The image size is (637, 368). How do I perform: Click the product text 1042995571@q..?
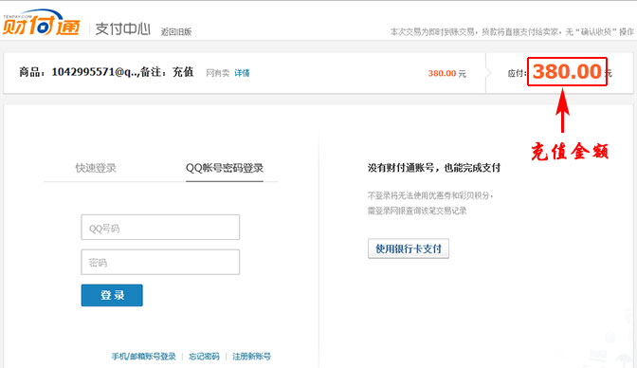[94, 72]
